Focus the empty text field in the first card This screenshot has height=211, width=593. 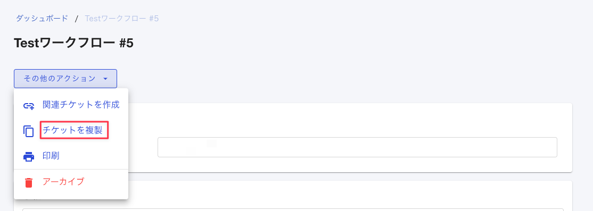click(x=357, y=147)
